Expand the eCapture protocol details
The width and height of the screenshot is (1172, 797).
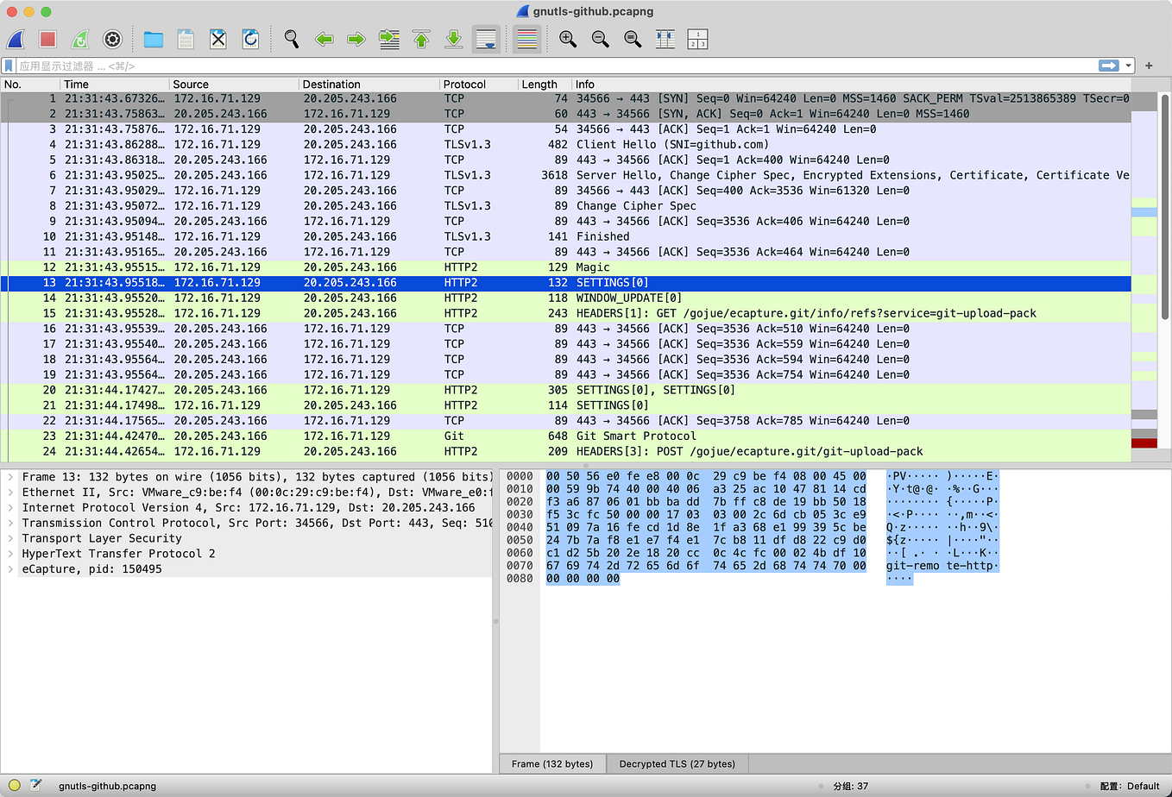12,568
